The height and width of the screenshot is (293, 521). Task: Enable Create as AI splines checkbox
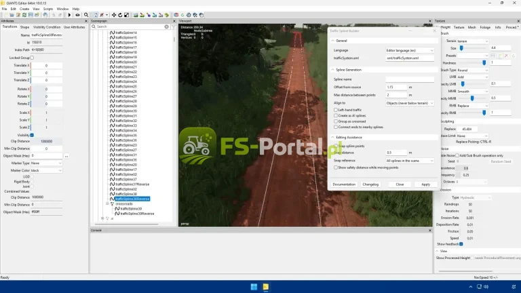tap(336, 115)
